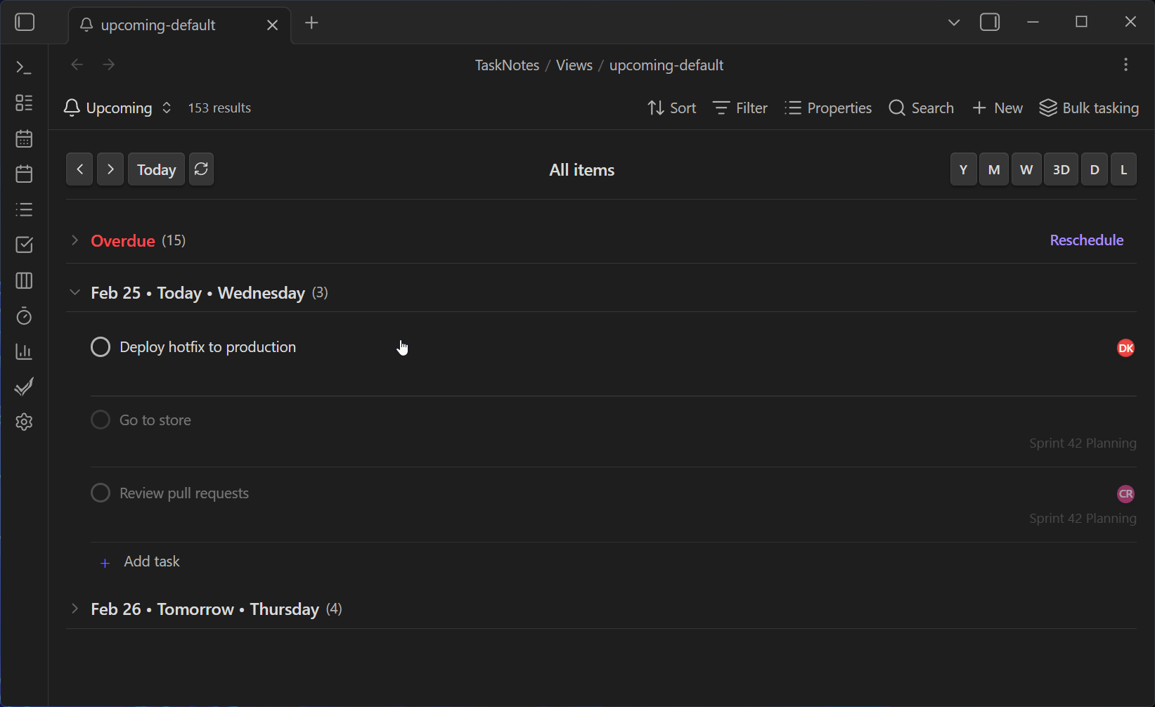The height and width of the screenshot is (707, 1155).
Task: Open the three-dot more options menu
Action: pos(1125,64)
